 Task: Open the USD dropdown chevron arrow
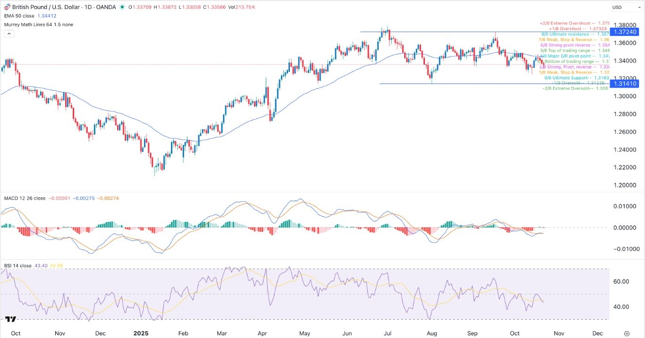[639, 7]
